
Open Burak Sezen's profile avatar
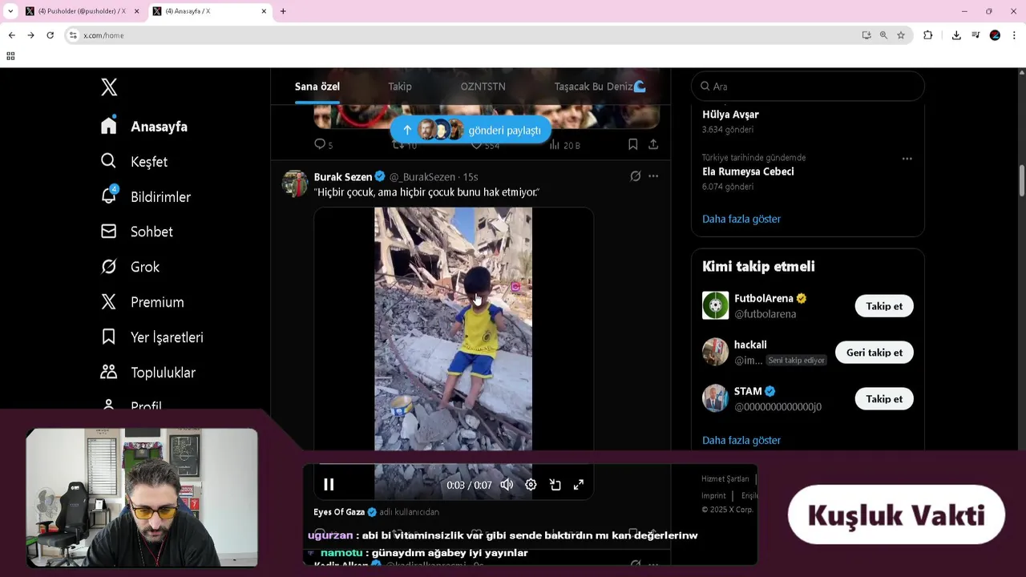295,184
